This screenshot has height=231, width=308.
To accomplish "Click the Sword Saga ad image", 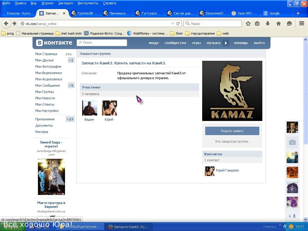I will (52, 177).
